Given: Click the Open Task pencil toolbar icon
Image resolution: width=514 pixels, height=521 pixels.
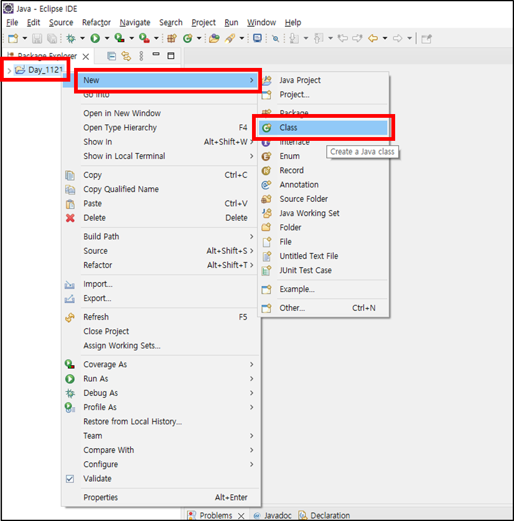Looking at the screenshot, I should 230,39.
